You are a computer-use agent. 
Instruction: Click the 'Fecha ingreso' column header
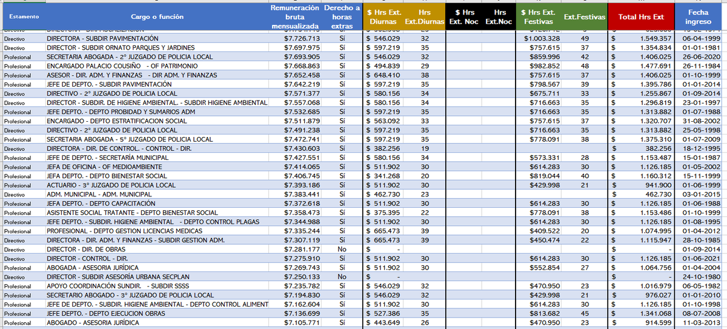click(699, 16)
